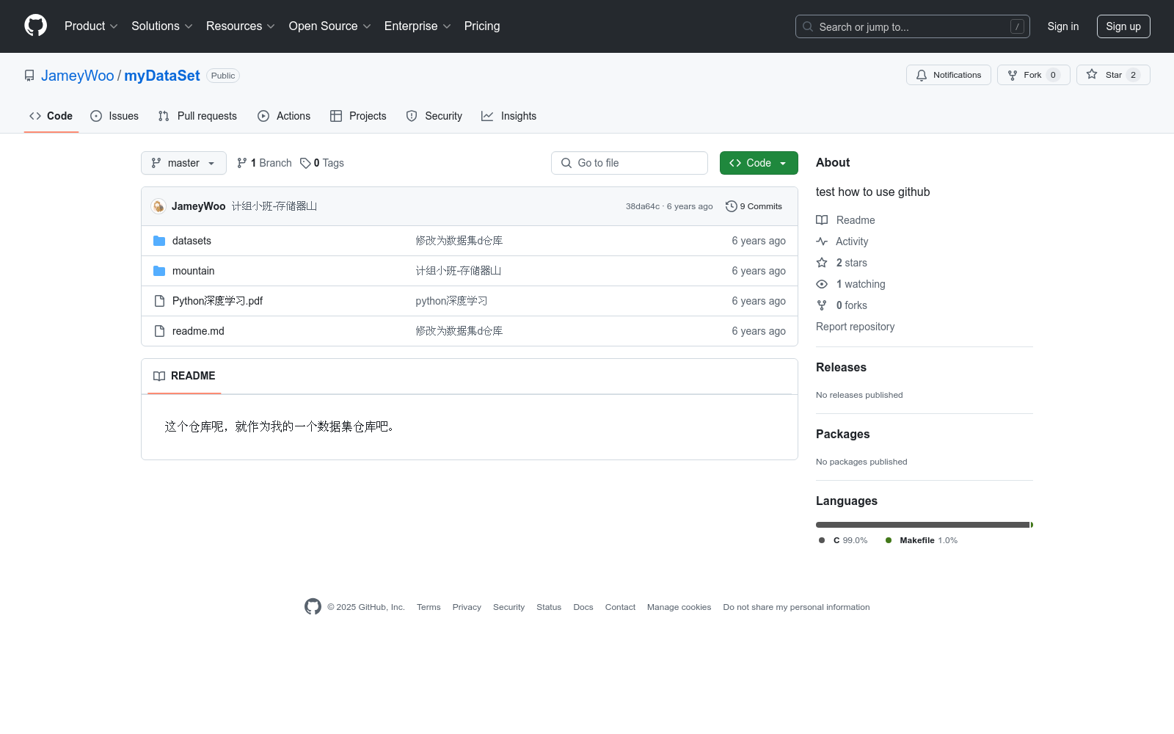Open Python深度学习.pdf file name
This screenshot has width=1174, height=734.
(x=217, y=301)
